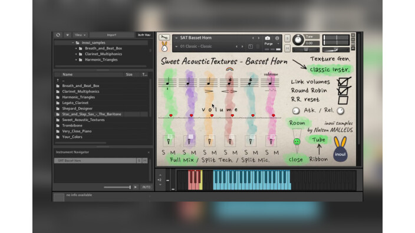Click the camera snapshot icon

pyautogui.click(x=268, y=38)
